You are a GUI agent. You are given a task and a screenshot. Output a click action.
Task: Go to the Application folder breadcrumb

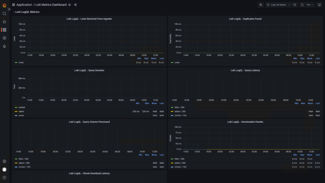[x=24, y=5]
